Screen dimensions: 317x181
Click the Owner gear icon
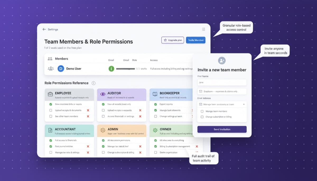coord(156,130)
